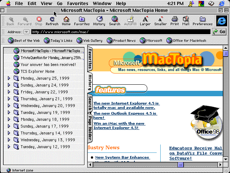Open the View menu
230x173 pixels.
pyautogui.click(x=46, y=3)
